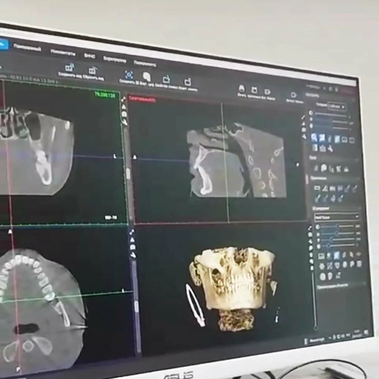Viewport: 379px width, 379px height.
Task: Click the video camera toolbar button
Action: point(293,94)
